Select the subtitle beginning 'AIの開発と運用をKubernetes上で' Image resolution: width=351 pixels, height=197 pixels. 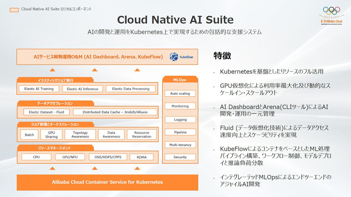[175, 32]
